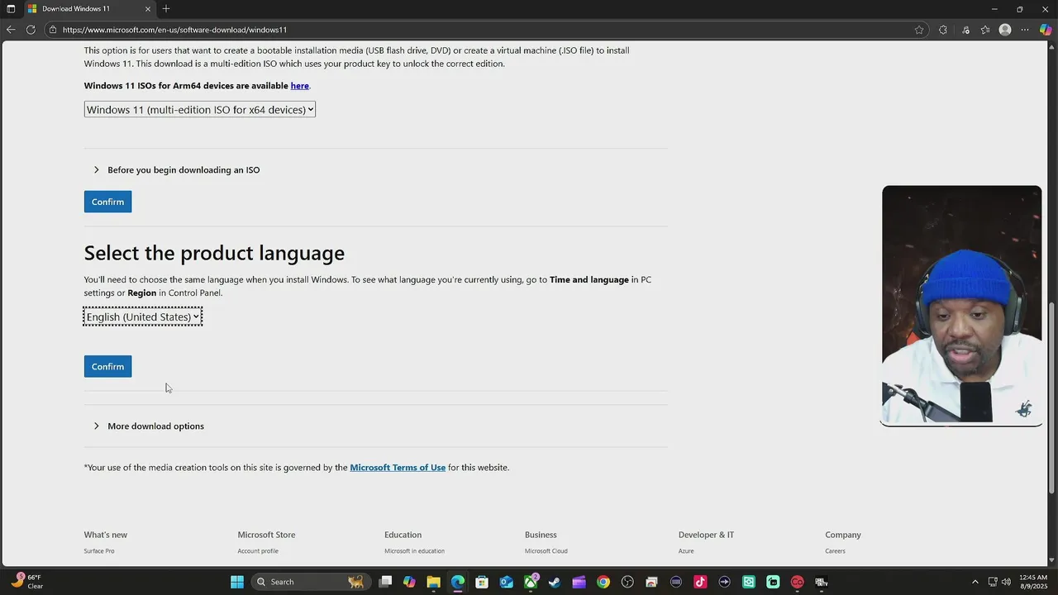Open the Windows Start menu
The height and width of the screenshot is (595, 1058).
tap(237, 582)
